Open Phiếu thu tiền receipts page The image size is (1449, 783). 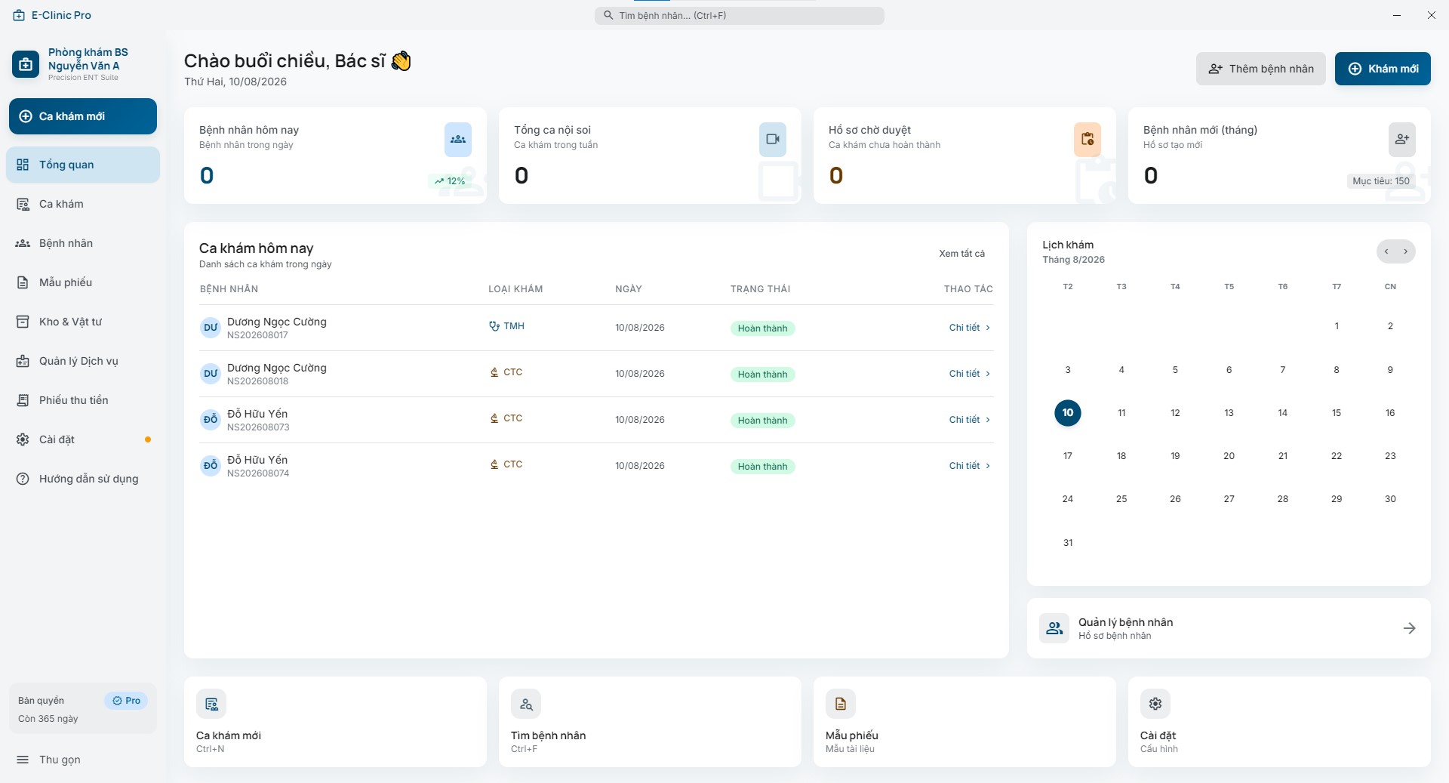(83, 400)
